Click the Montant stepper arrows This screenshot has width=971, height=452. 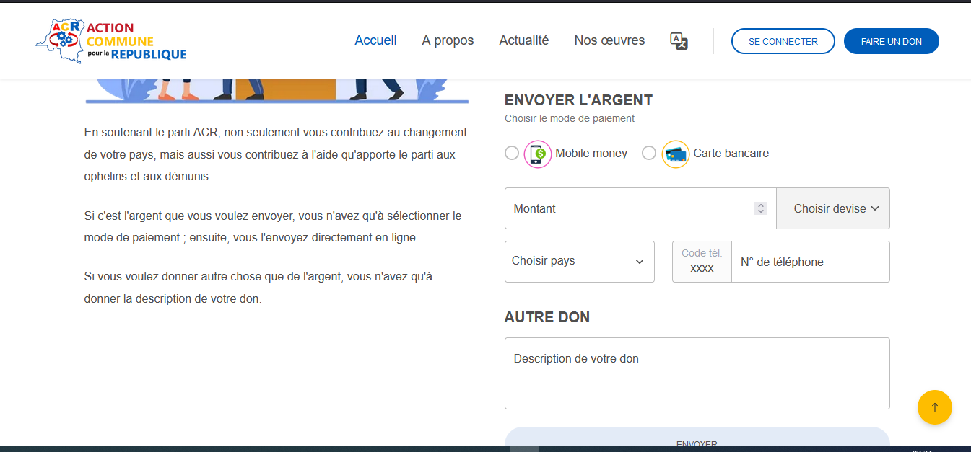760,208
